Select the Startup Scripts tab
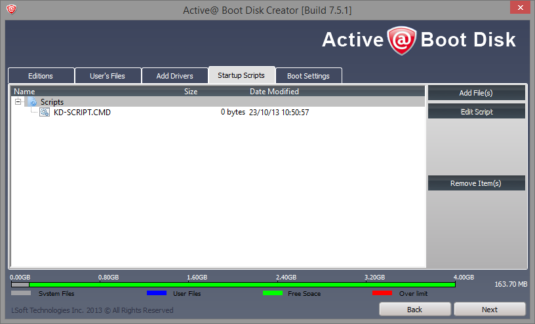Viewport: 535px width, 324px height. coord(241,75)
